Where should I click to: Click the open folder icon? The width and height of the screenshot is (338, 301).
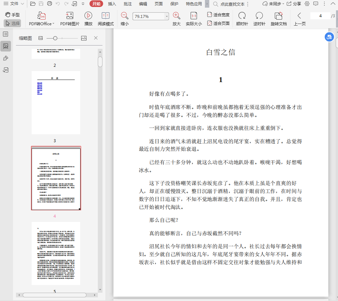pyautogui.click(x=33, y=4)
